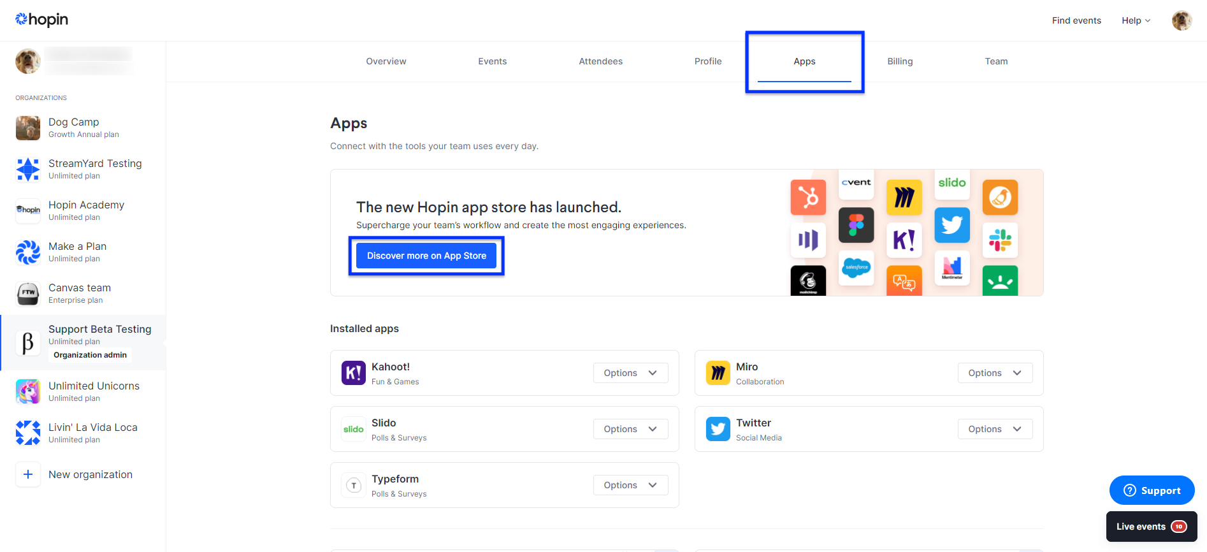Switch to the Attendees tab
1207x552 pixels.
click(600, 61)
